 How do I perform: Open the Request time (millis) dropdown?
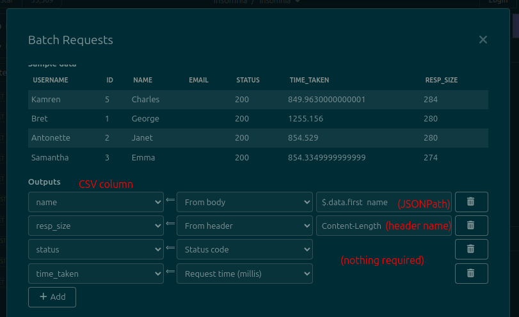[244, 274]
